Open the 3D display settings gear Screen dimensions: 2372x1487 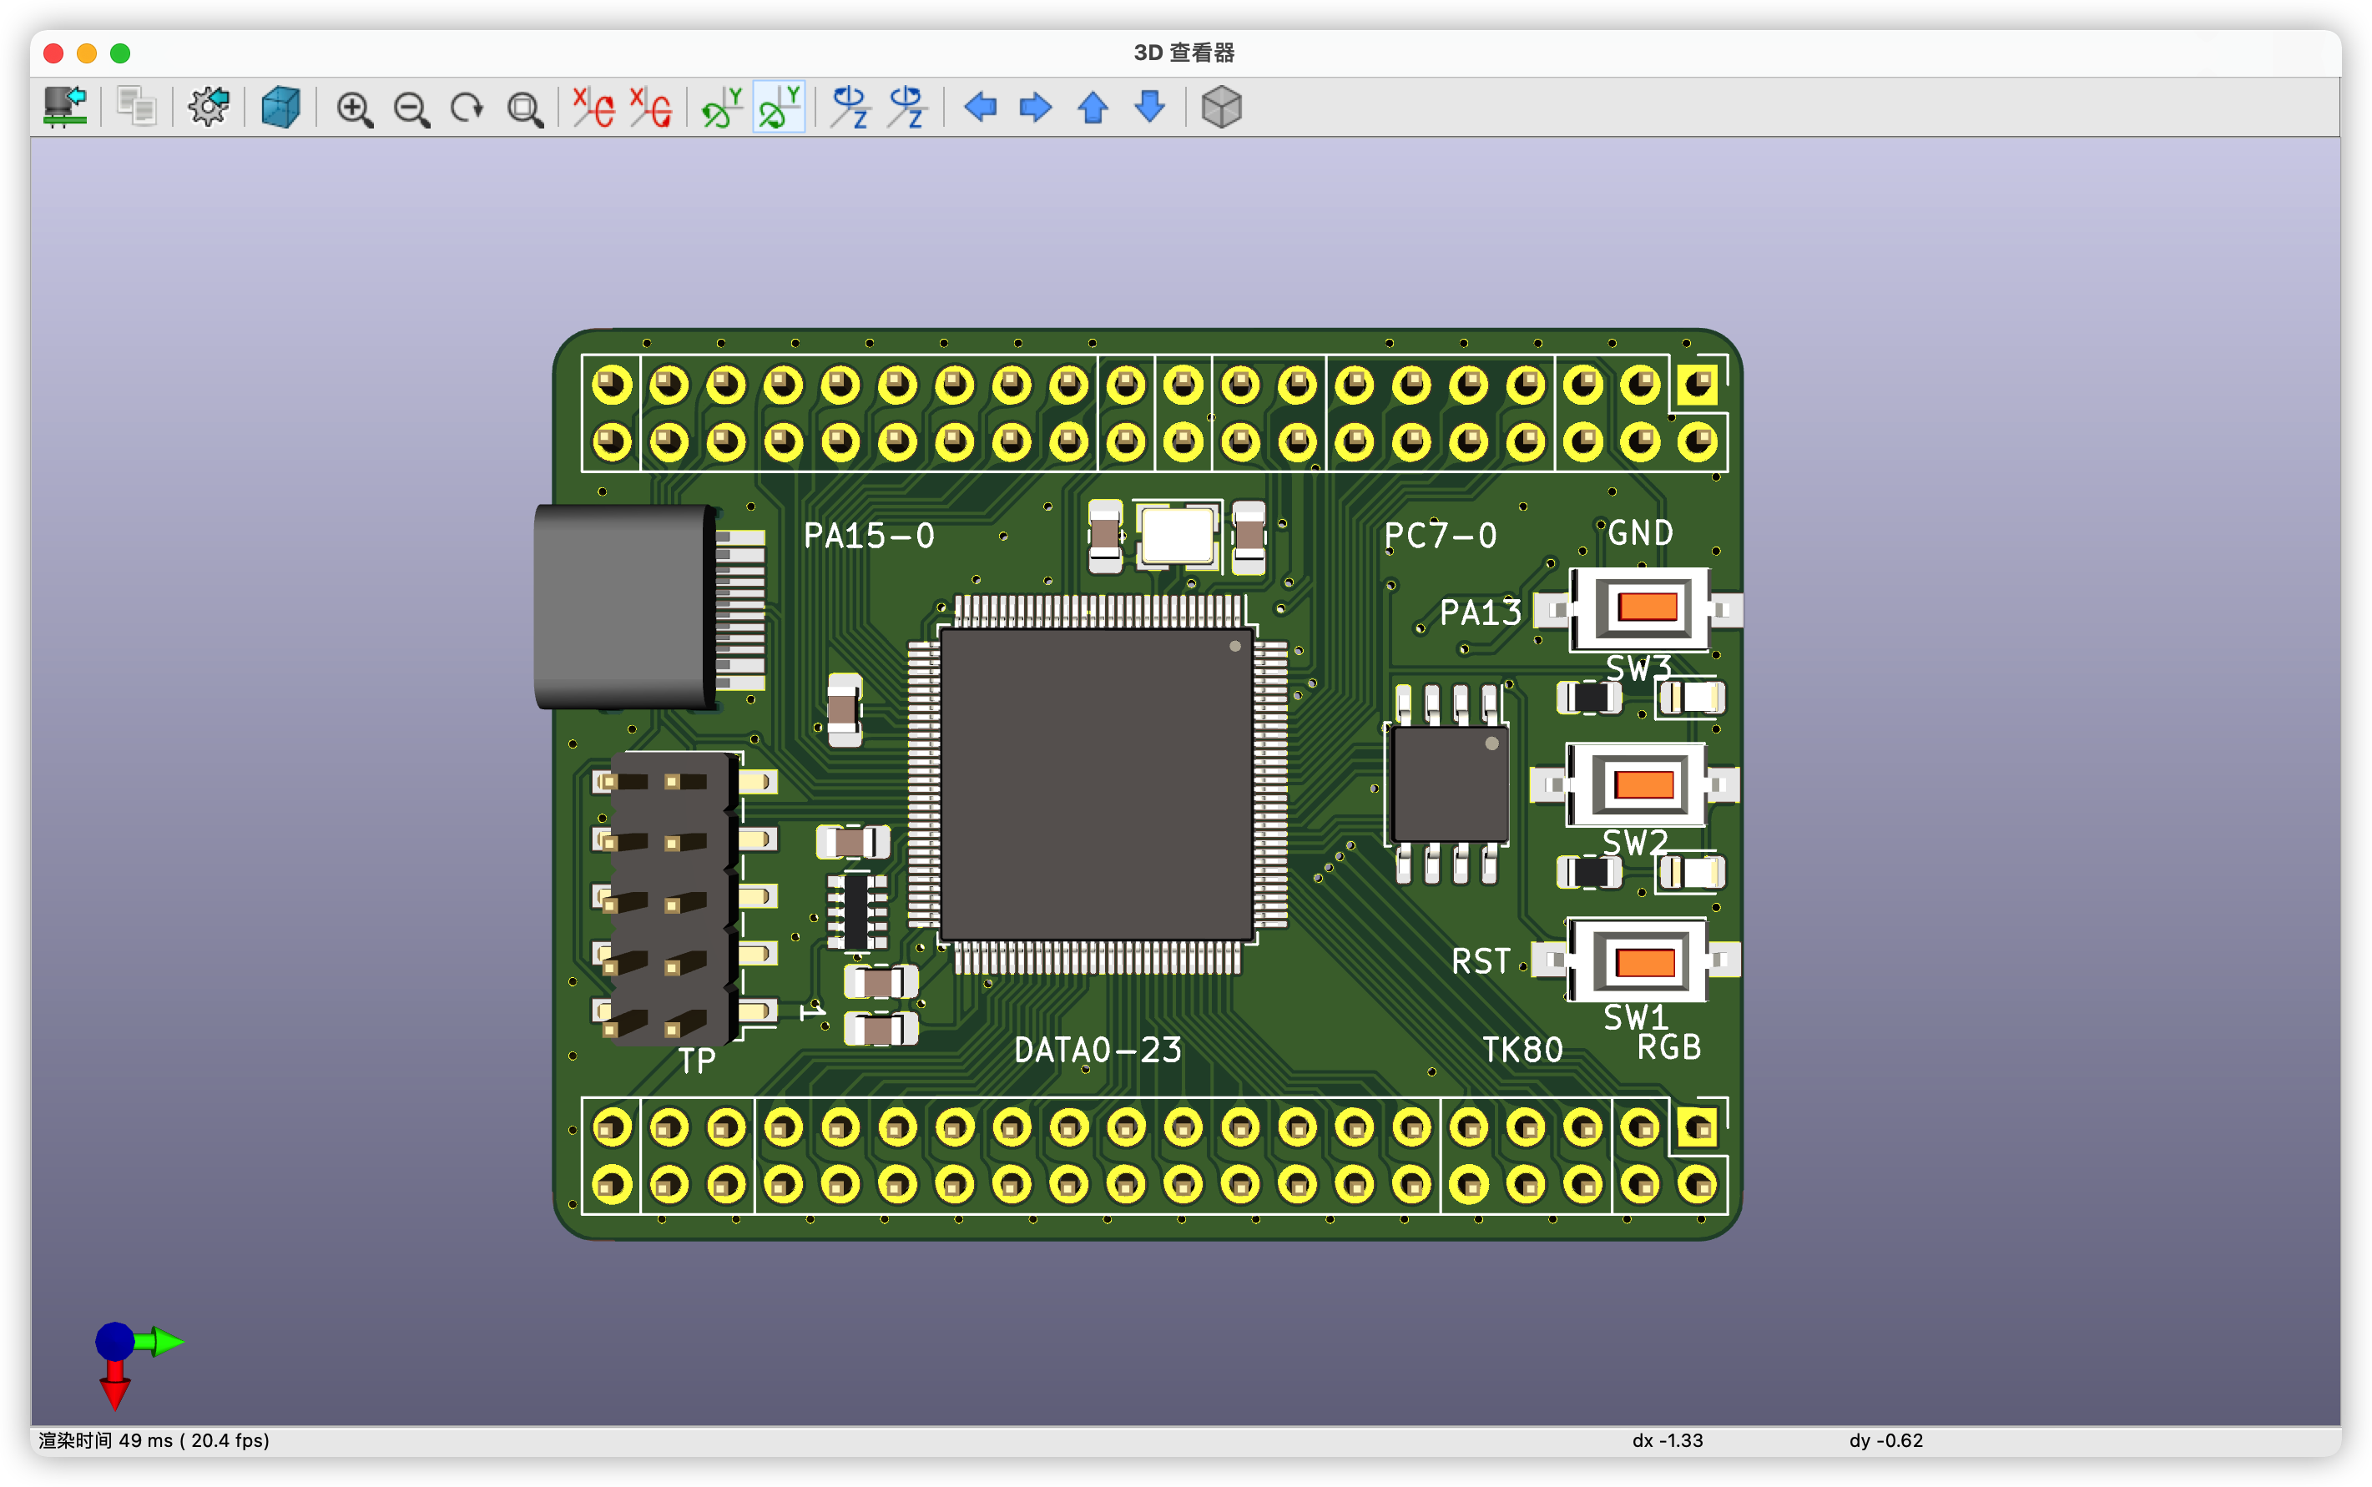[x=209, y=106]
